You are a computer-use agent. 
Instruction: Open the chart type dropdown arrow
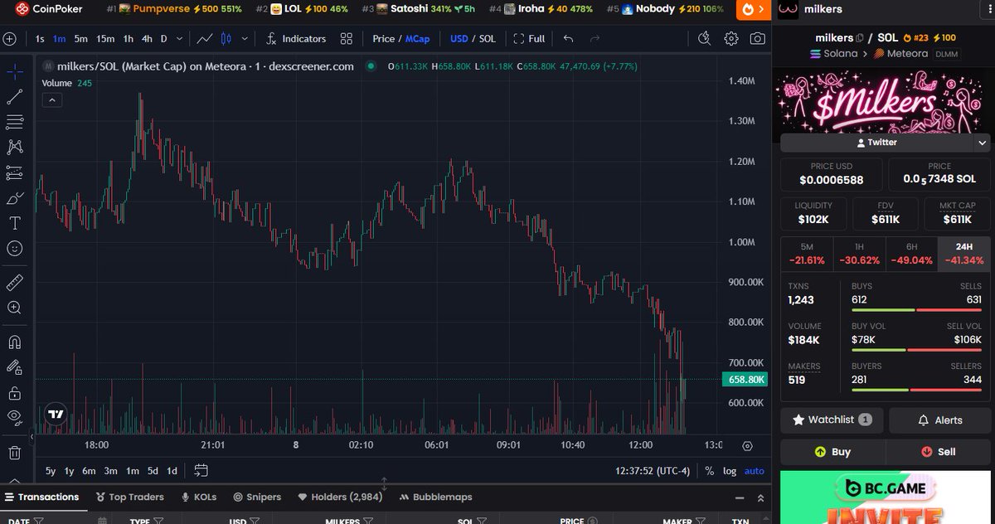click(244, 39)
